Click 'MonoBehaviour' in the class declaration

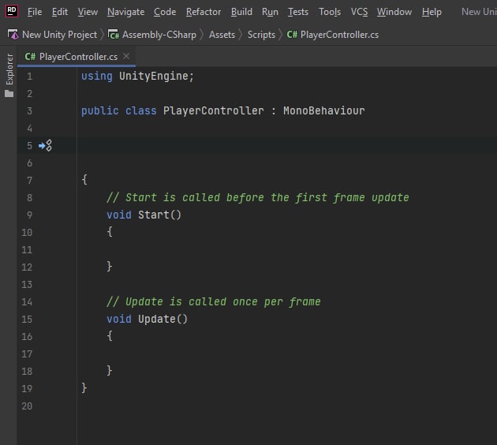[324, 110]
